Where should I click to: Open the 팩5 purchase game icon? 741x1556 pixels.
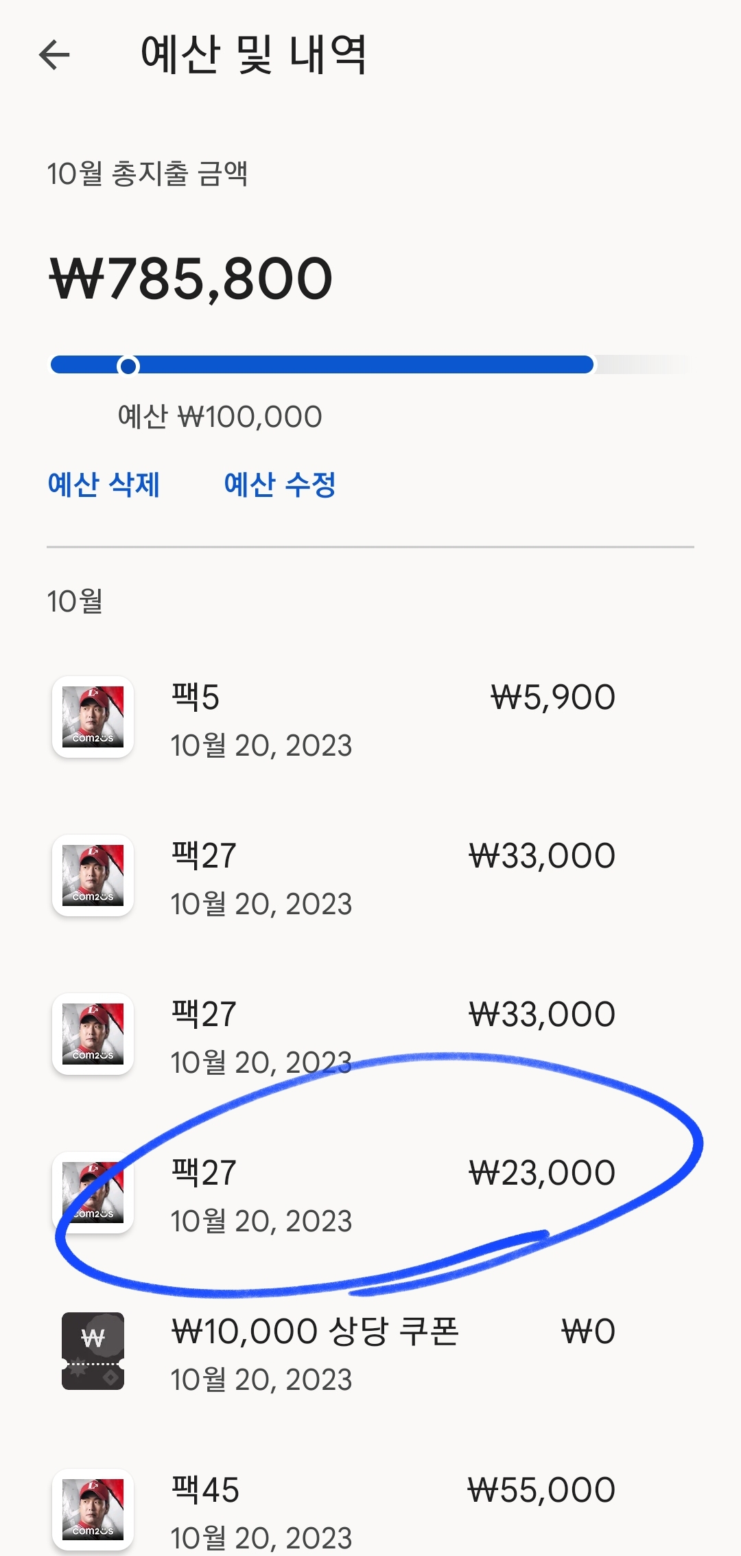pyautogui.click(x=93, y=717)
